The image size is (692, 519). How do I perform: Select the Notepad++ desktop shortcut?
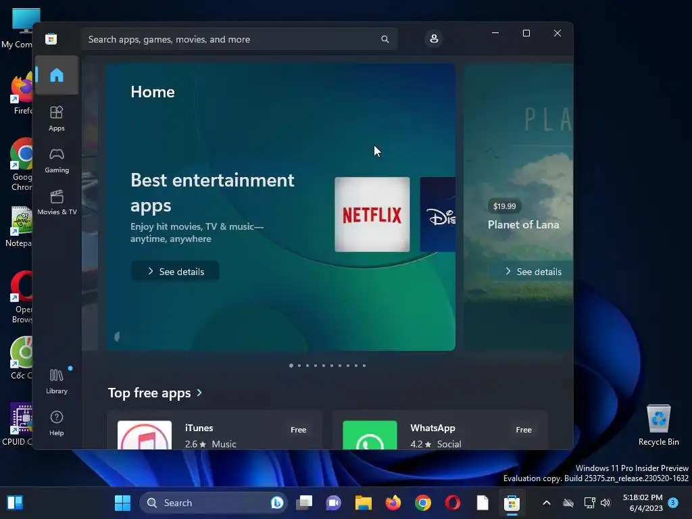coord(18,226)
